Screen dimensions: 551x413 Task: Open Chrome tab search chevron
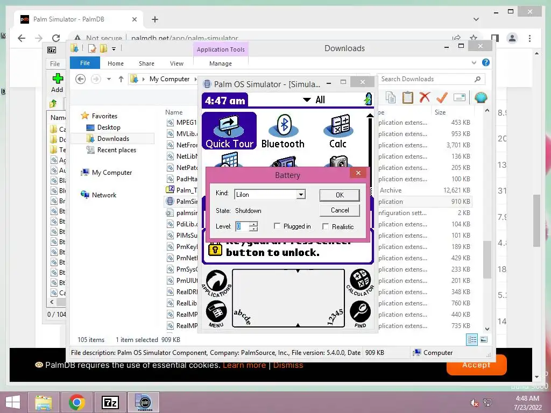pyautogui.click(x=476, y=19)
